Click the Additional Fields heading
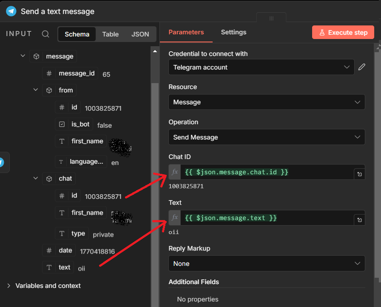The image size is (381, 307). coord(193,282)
